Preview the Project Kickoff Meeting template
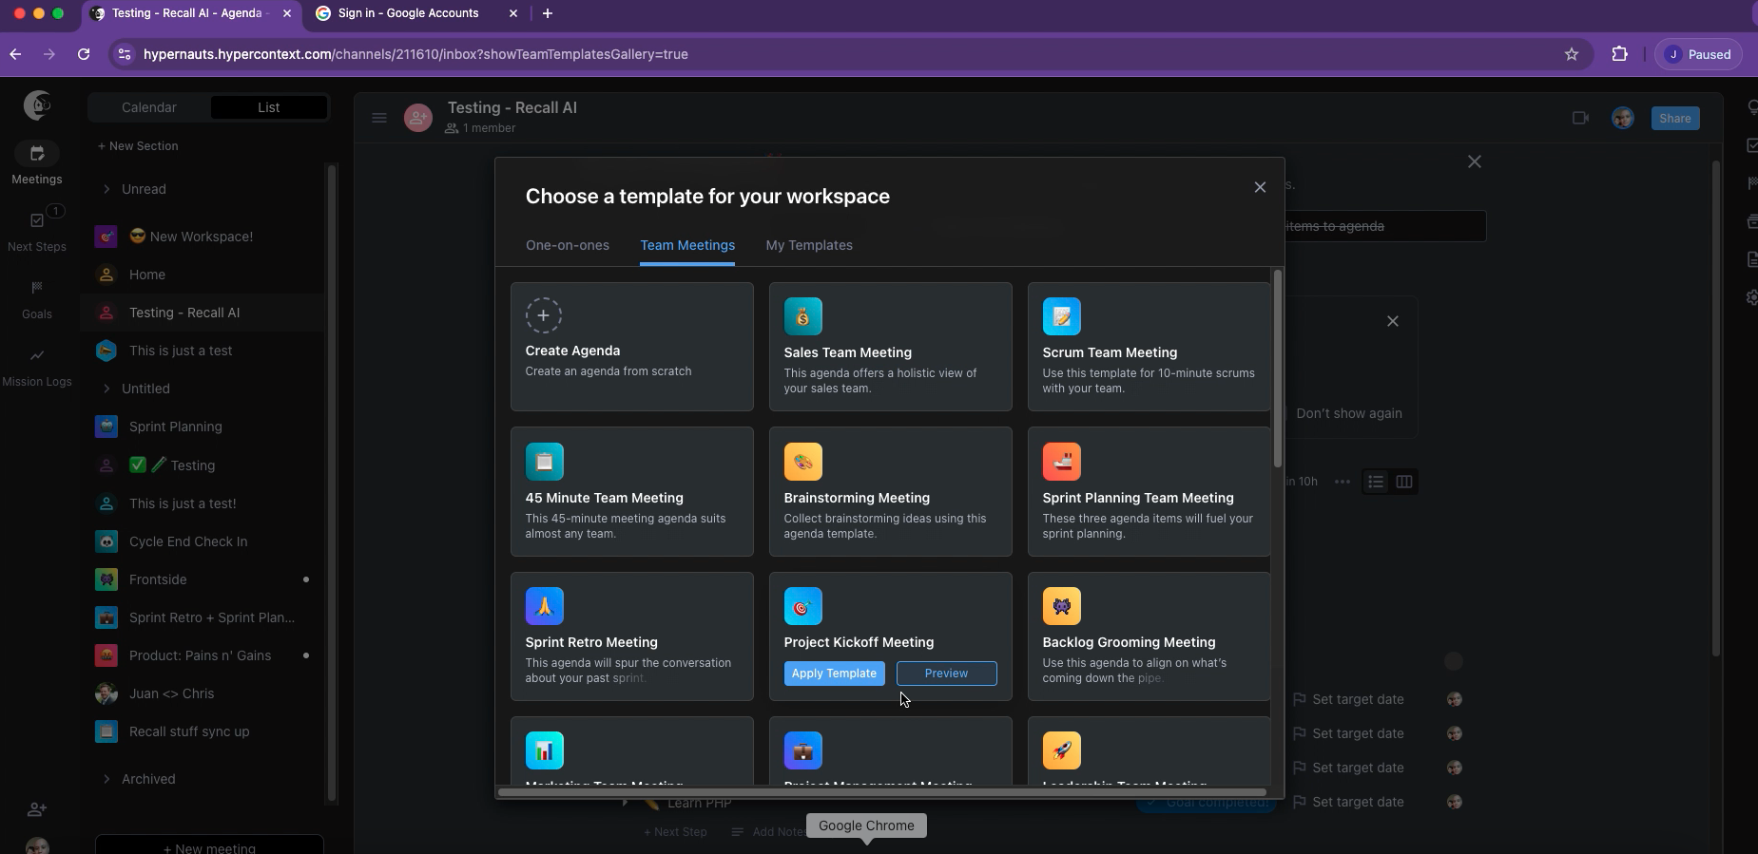This screenshot has width=1758, height=854. [x=946, y=674]
